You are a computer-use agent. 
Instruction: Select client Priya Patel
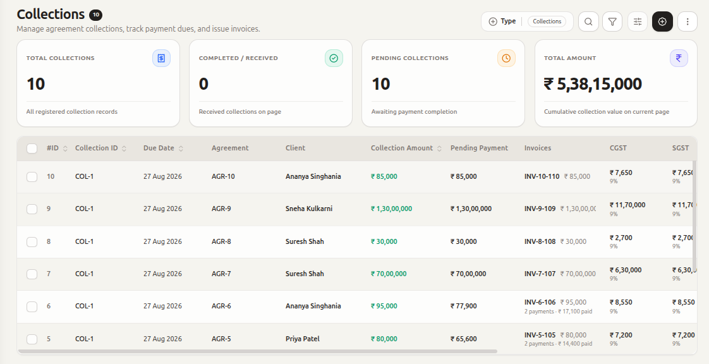pyautogui.click(x=303, y=339)
